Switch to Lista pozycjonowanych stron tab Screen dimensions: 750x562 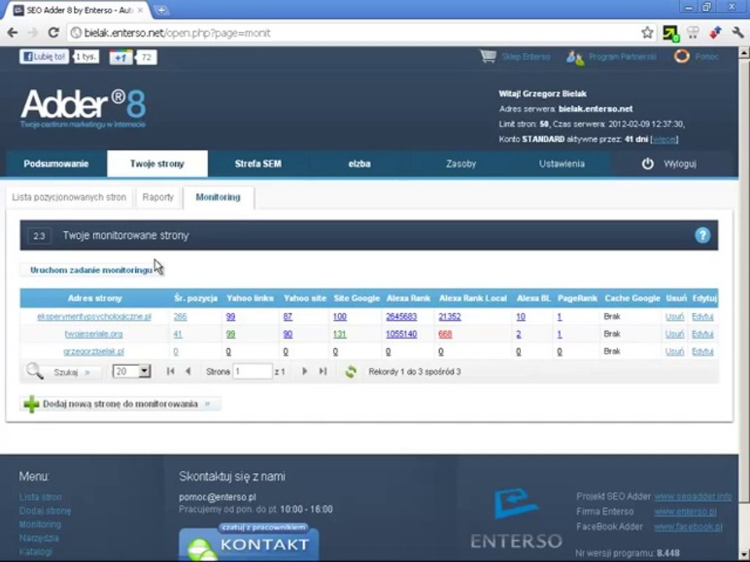(x=69, y=197)
